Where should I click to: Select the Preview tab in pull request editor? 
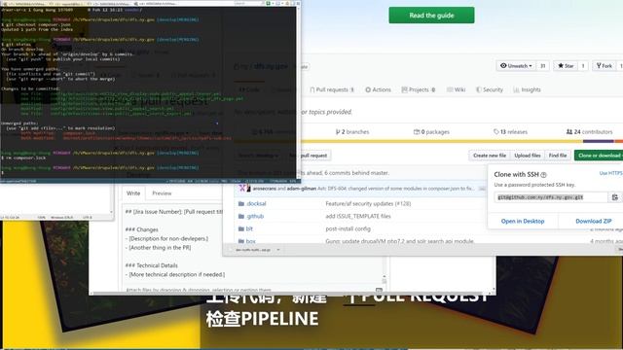[x=162, y=193]
